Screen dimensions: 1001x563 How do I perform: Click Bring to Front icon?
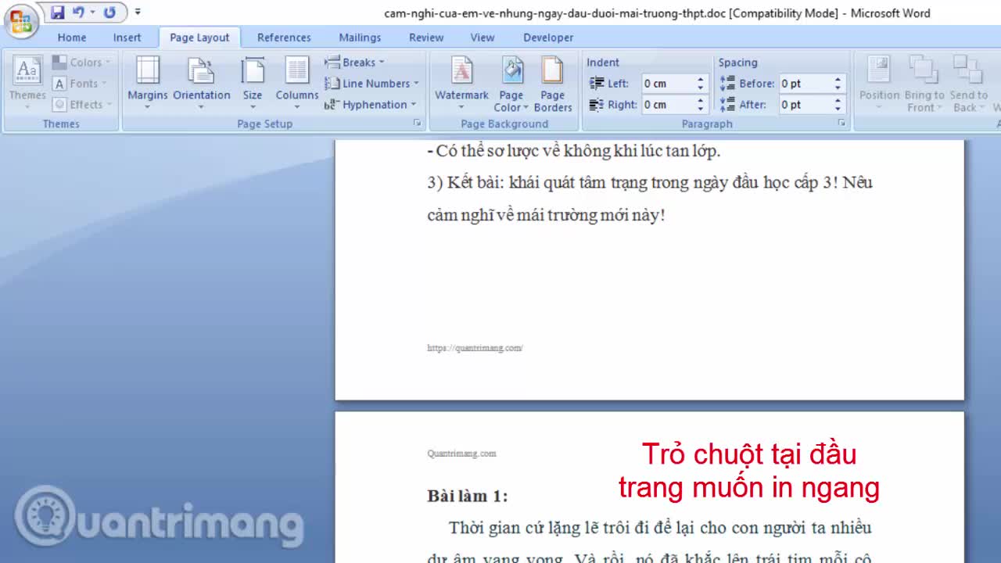pyautogui.click(x=924, y=70)
